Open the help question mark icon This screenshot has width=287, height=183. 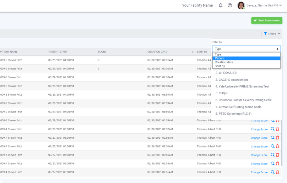(x=230, y=5)
